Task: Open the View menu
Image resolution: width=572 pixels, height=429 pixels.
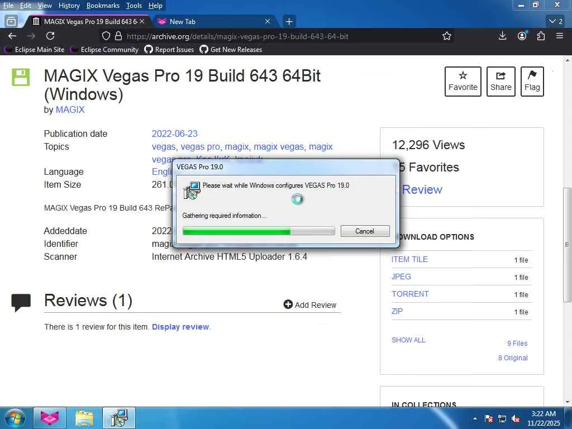Action: (x=45, y=6)
